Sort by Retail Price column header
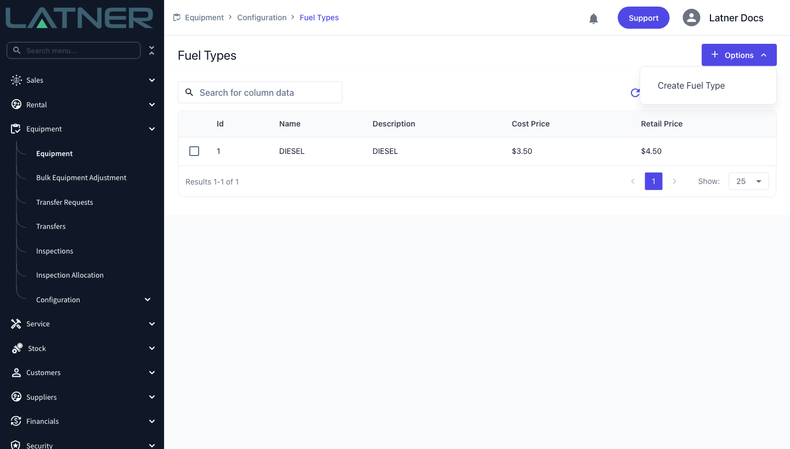The height and width of the screenshot is (449, 790). [662, 124]
